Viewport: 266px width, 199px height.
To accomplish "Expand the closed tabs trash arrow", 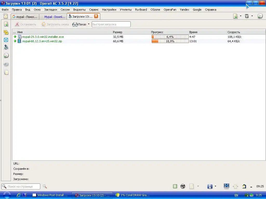I will pyautogui.click(x=252, y=16).
